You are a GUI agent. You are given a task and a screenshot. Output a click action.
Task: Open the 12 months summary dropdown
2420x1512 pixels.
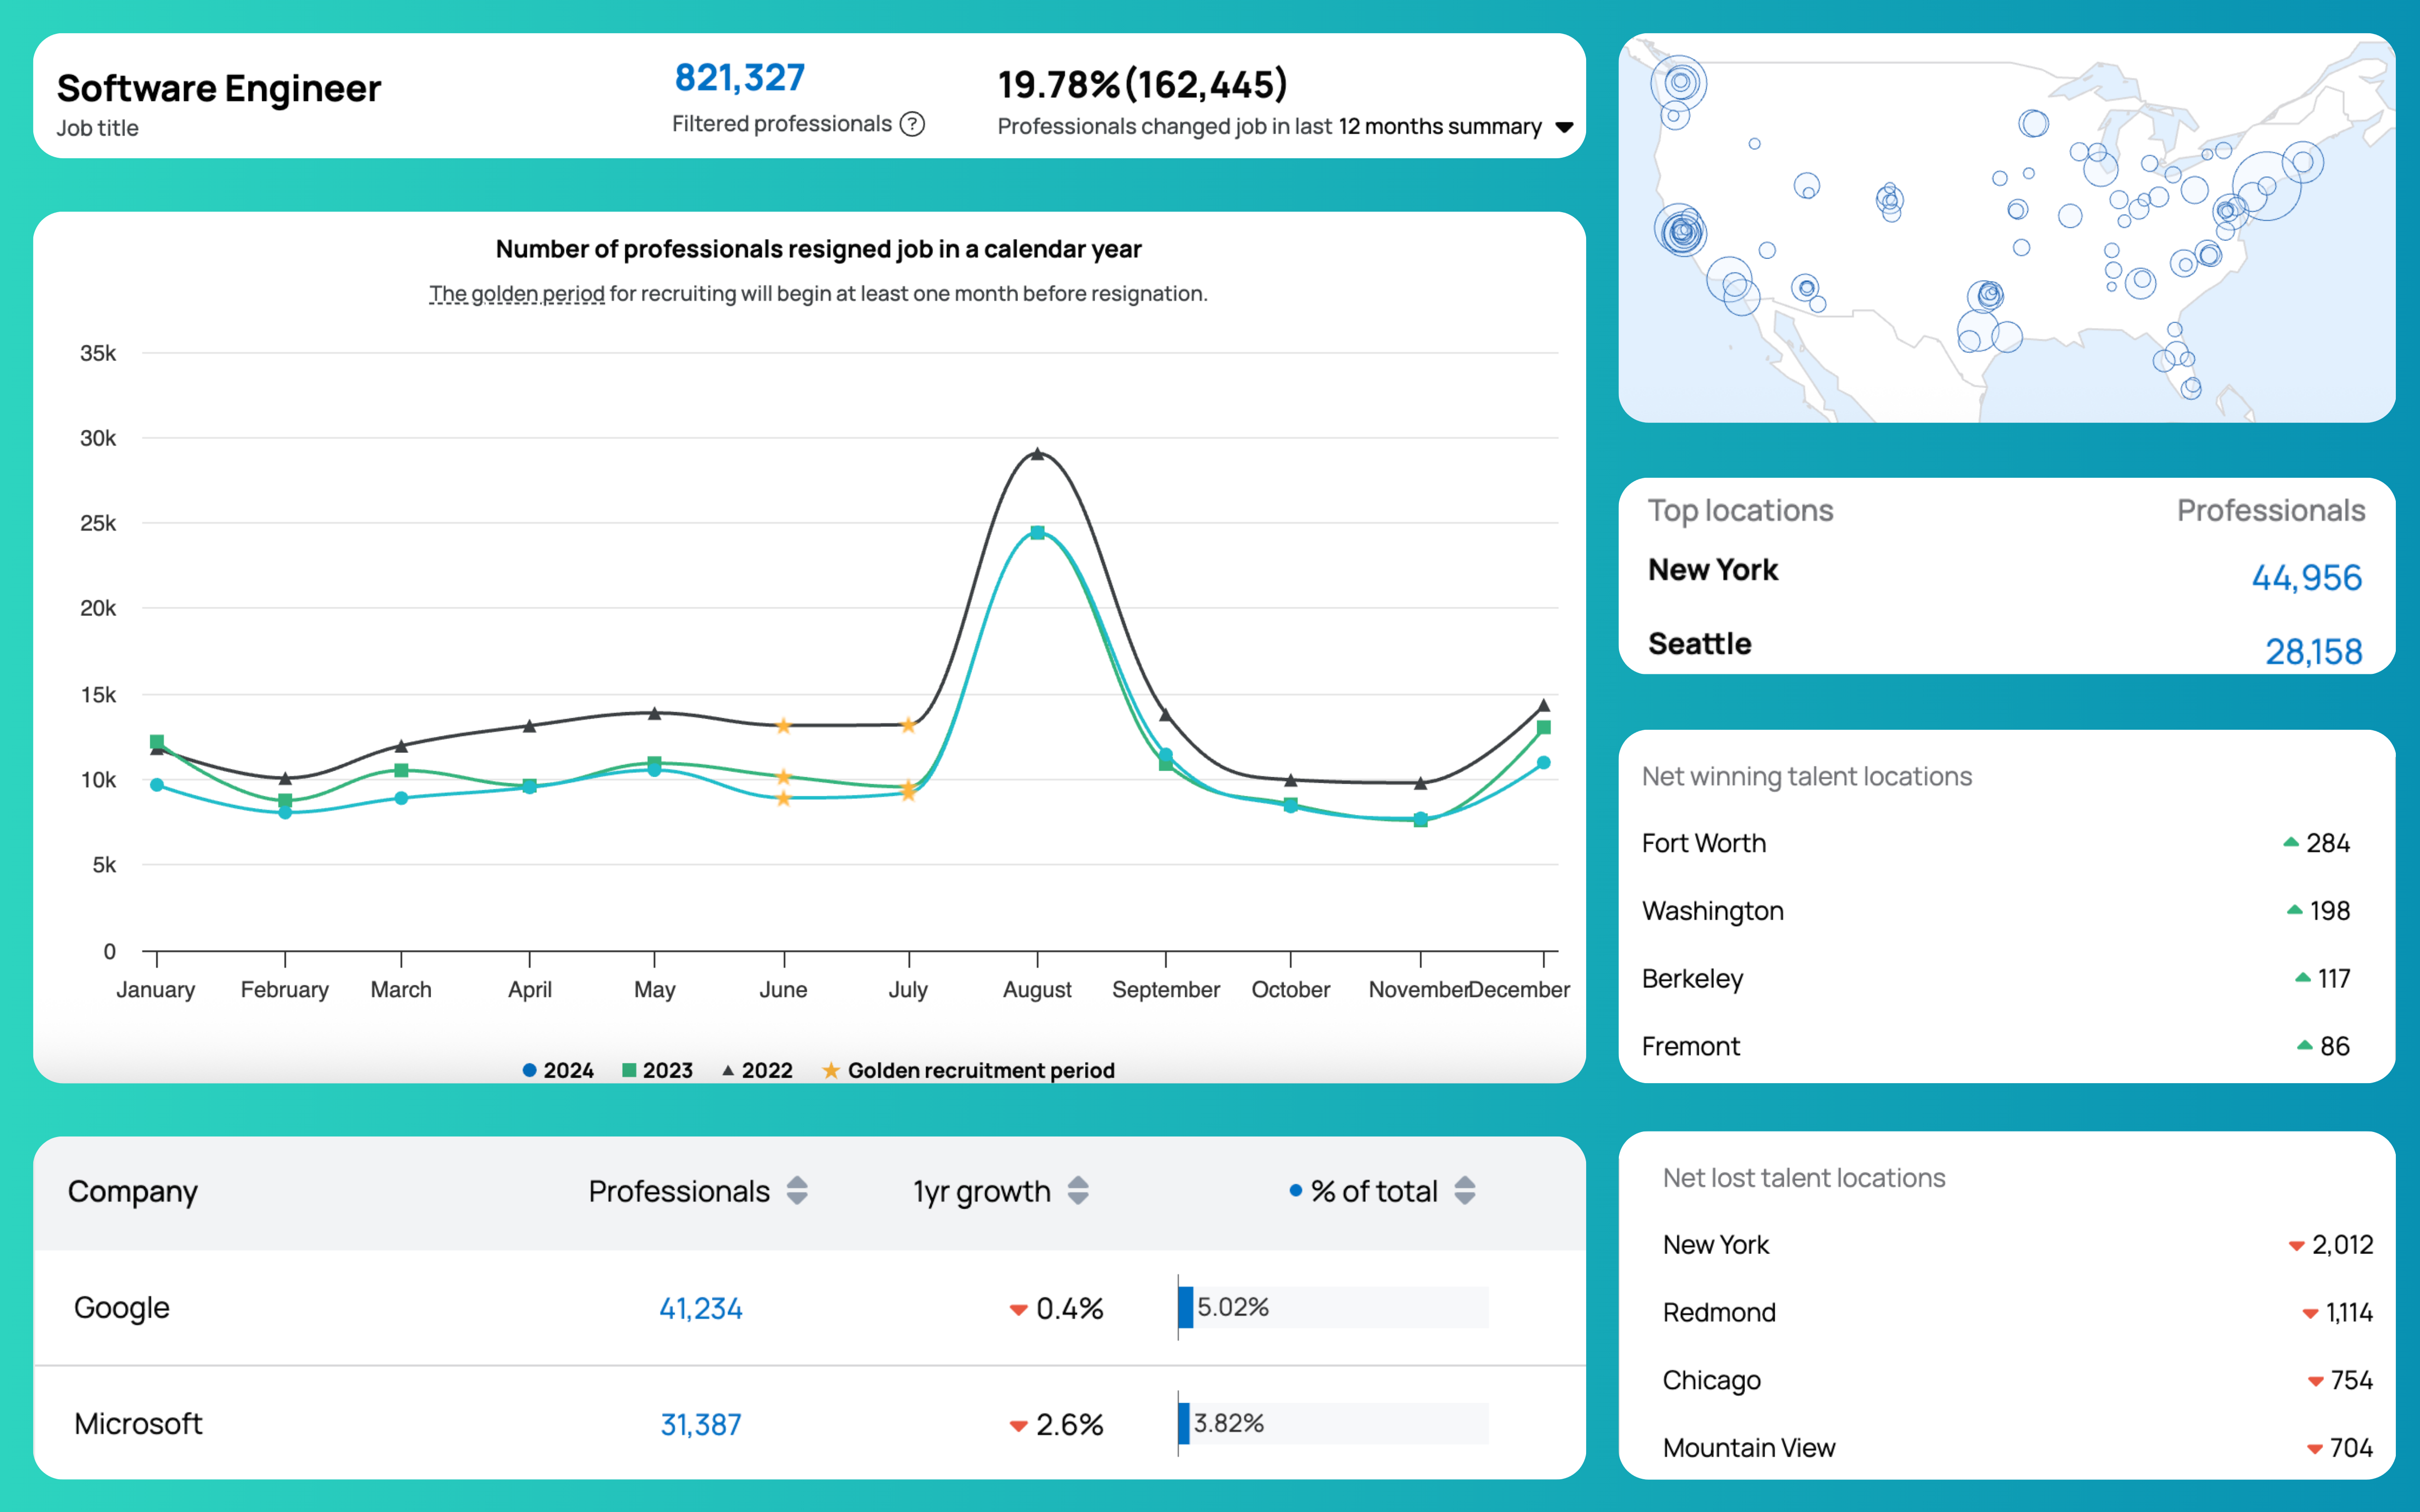tap(1564, 127)
